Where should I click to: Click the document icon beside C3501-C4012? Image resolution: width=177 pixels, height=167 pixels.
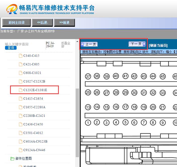[21, 133]
